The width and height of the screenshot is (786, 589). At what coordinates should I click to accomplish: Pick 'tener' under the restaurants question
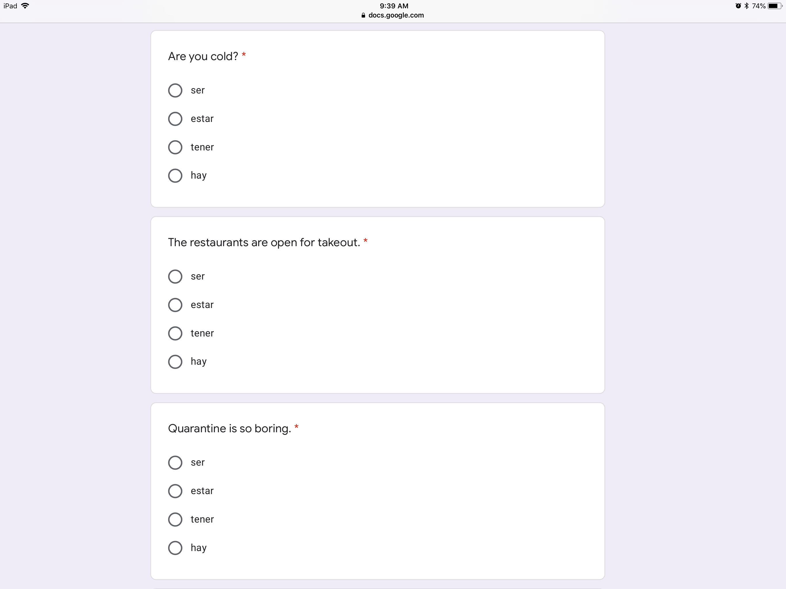pyautogui.click(x=175, y=333)
